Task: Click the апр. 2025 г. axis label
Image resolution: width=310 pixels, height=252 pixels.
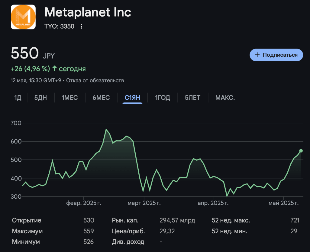Action: pyautogui.click(x=213, y=203)
